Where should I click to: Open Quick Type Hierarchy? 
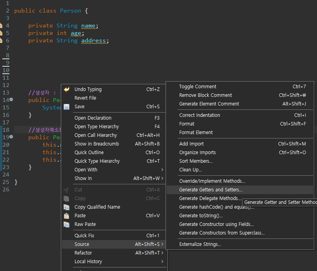[x=114, y=161]
